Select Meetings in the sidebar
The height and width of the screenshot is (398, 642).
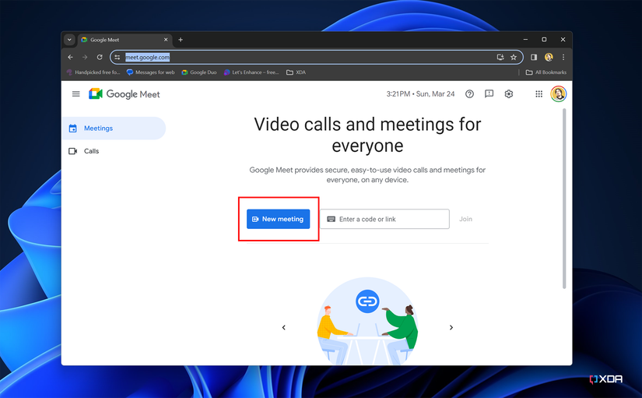coord(114,129)
